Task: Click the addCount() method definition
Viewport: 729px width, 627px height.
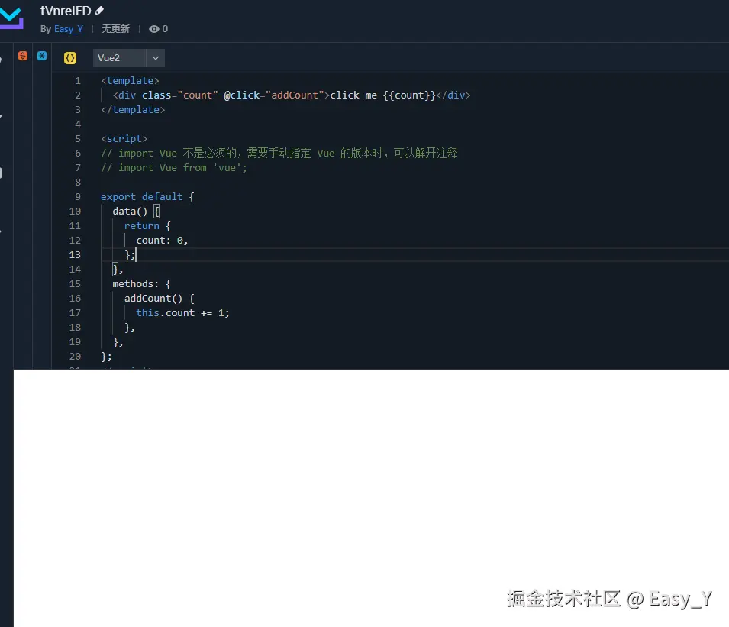Action: coord(159,298)
